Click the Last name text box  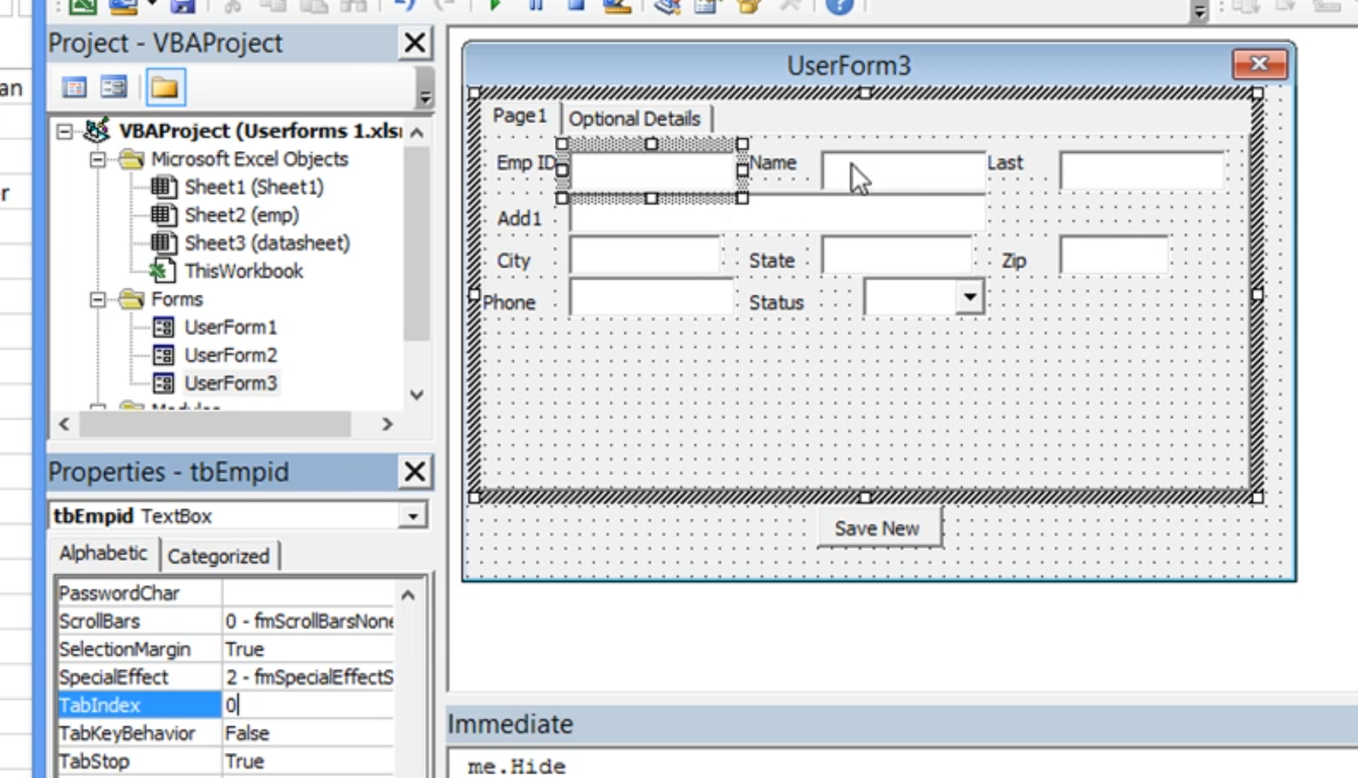(x=1141, y=171)
